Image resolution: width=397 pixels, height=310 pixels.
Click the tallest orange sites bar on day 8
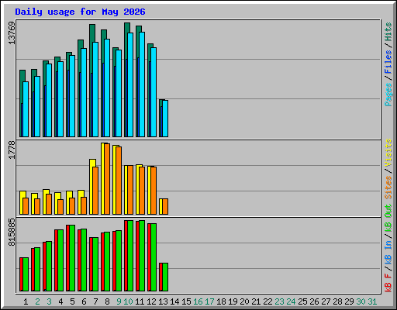(x=107, y=179)
